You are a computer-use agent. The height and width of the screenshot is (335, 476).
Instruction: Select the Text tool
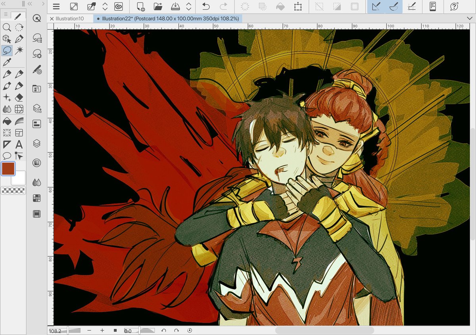coord(19,144)
